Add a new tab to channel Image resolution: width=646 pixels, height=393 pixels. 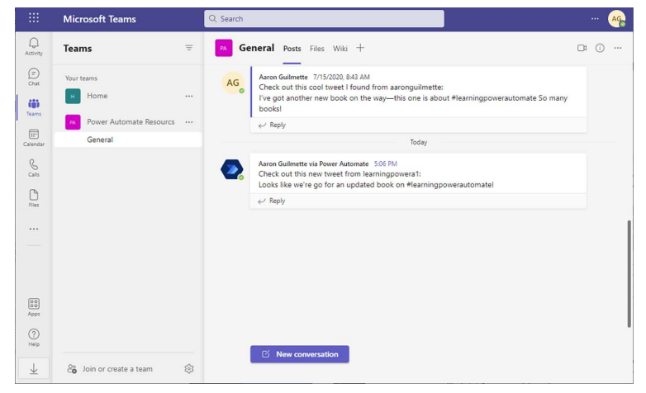click(360, 48)
